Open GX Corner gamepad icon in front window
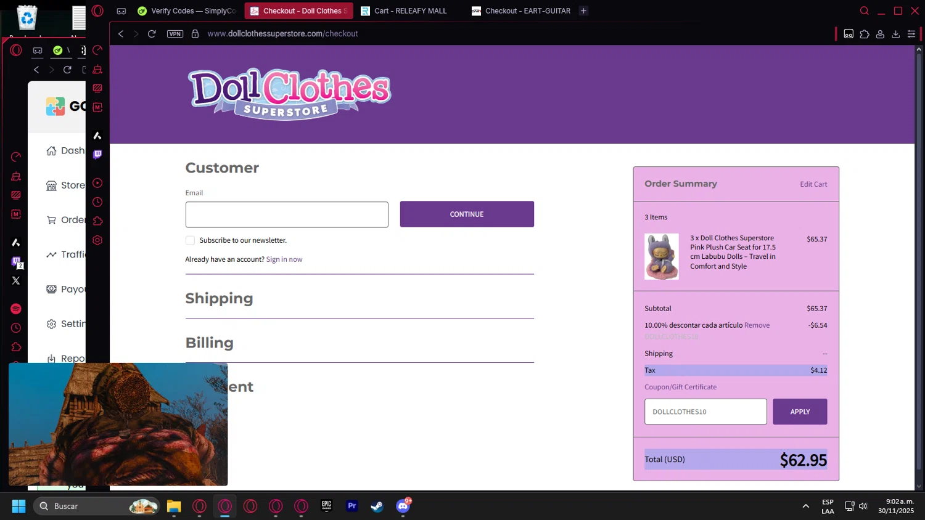 121,11
